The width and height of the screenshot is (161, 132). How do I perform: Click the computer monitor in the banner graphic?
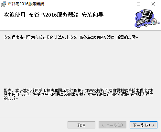(x=147, y=14)
